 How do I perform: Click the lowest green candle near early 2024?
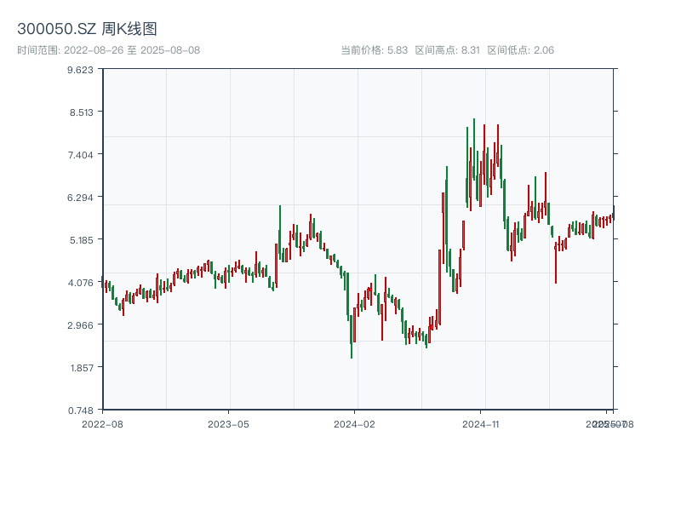pyautogui.click(x=352, y=332)
